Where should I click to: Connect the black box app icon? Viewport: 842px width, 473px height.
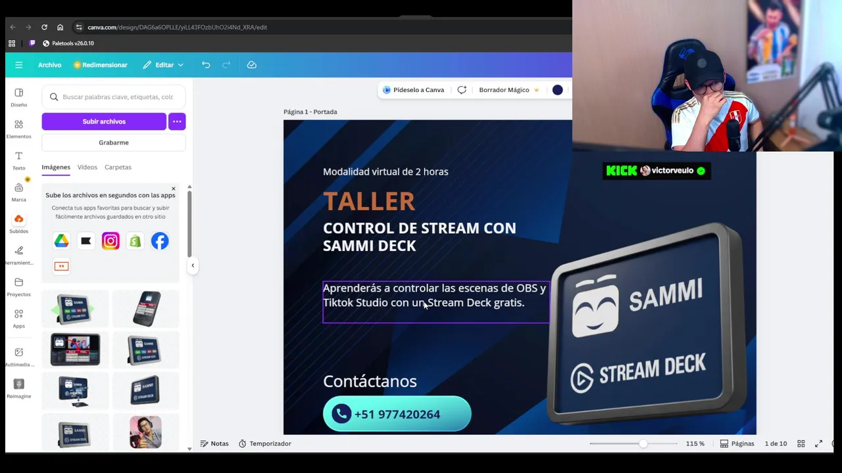86,241
